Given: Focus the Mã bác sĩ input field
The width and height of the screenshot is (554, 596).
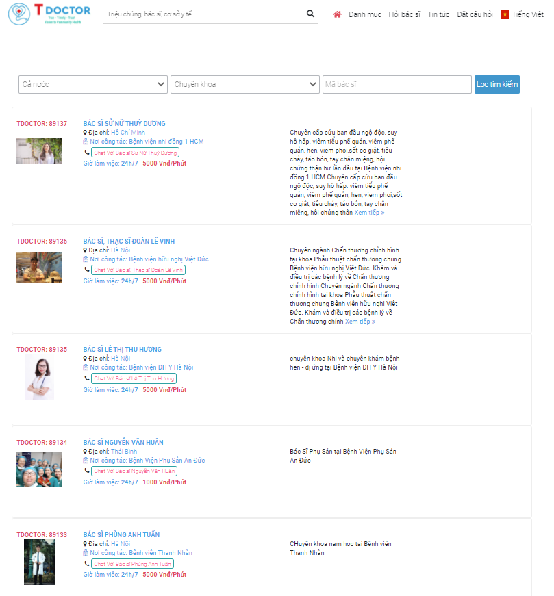Looking at the screenshot, I should click(396, 84).
